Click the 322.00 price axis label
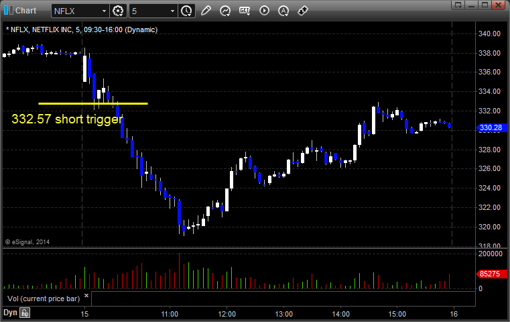 pyautogui.click(x=489, y=207)
